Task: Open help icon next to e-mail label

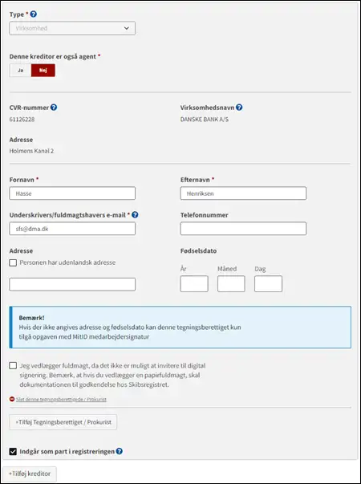Action: pyautogui.click(x=135, y=215)
